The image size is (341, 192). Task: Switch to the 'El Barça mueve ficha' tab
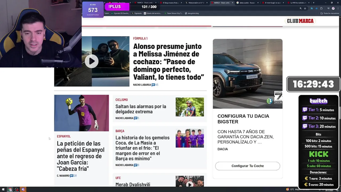pyautogui.click(x=171, y=3)
